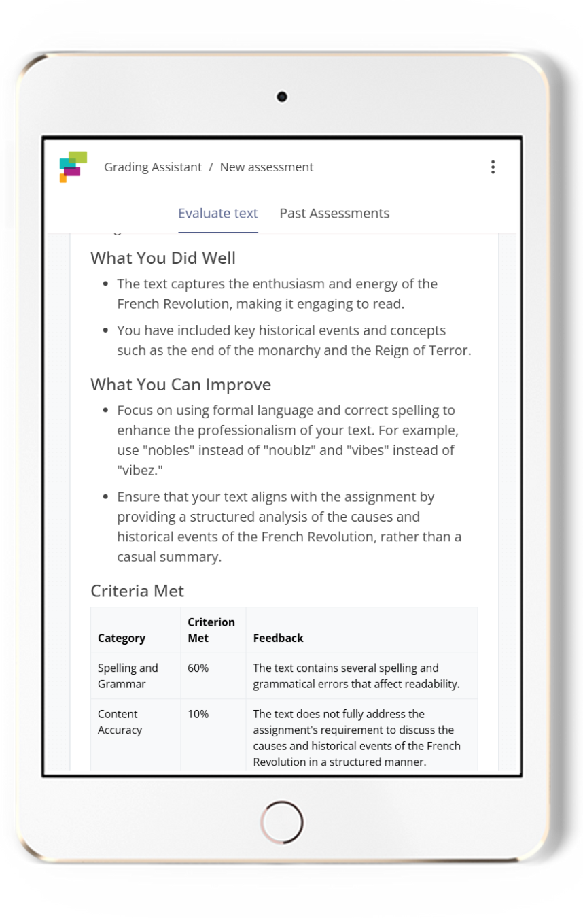Screen dimensions: 583x918
Task: Click the Category column header
Action: point(122,638)
